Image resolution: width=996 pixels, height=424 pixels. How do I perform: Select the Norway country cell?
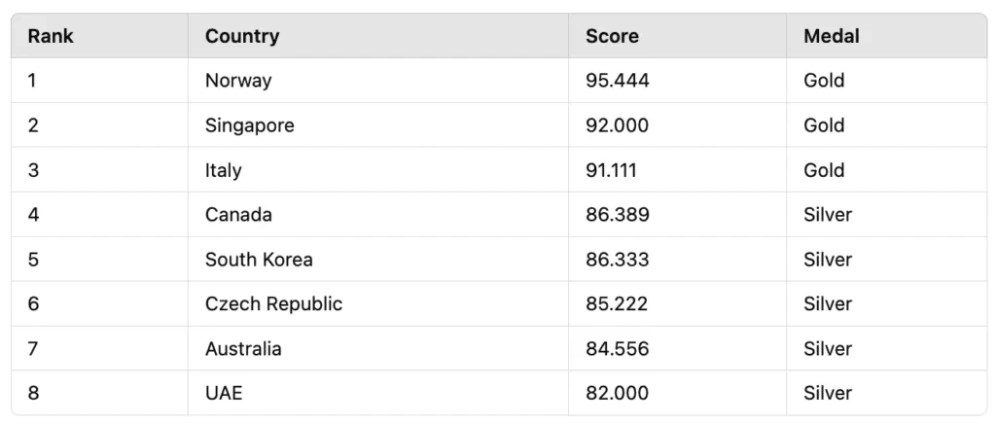point(238,81)
